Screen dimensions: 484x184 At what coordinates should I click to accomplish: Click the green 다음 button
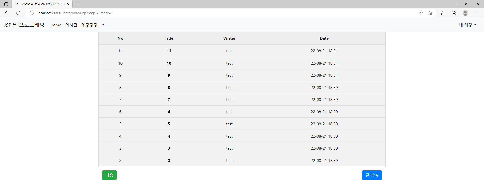[109, 175]
